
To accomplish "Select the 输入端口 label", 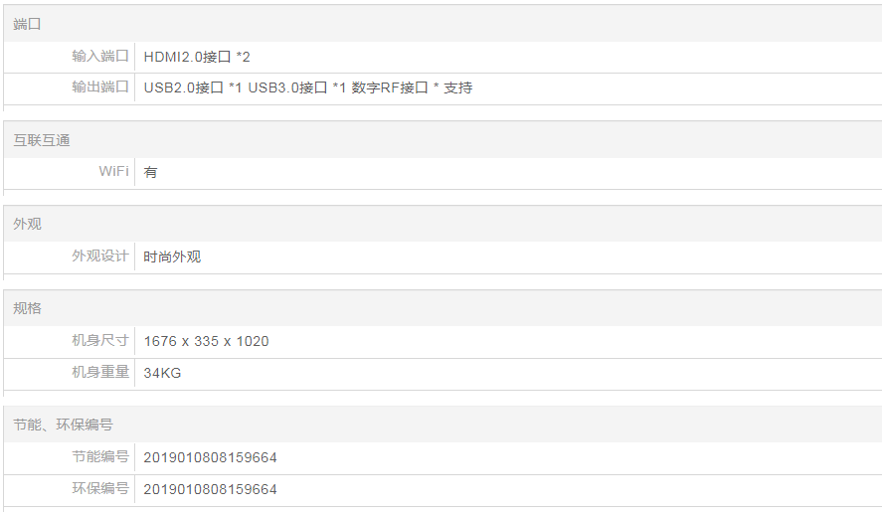I will [x=100, y=57].
